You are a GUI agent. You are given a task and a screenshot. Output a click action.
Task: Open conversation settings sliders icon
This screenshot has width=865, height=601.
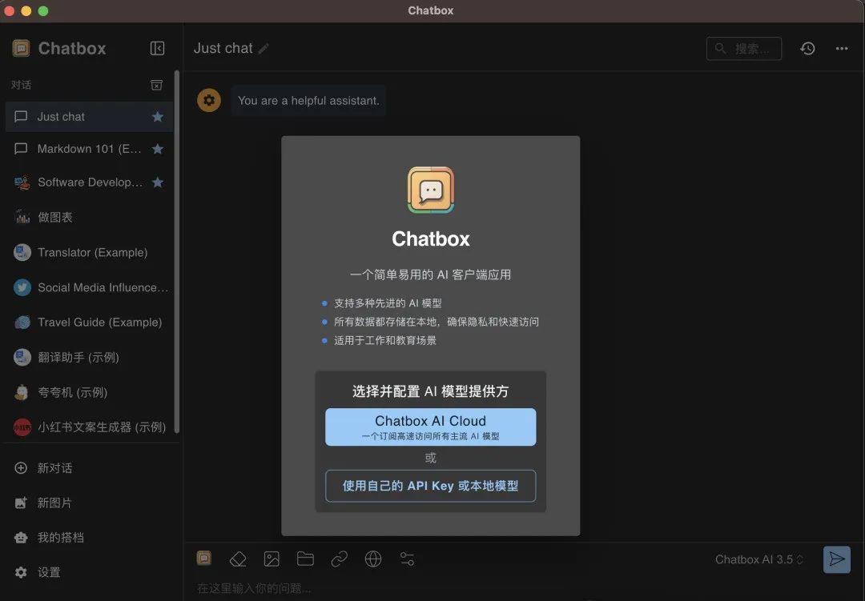coord(407,559)
